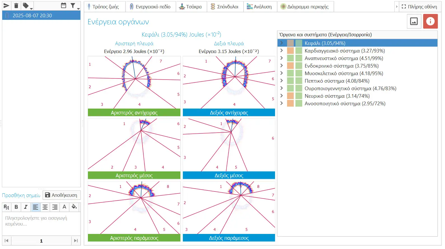Toggle italic text formatting
The image size is (445, 249).
click(x=26, y=207)
